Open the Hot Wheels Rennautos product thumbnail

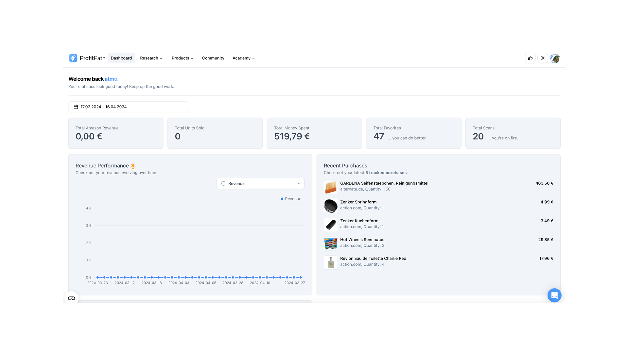pos(331,244)
